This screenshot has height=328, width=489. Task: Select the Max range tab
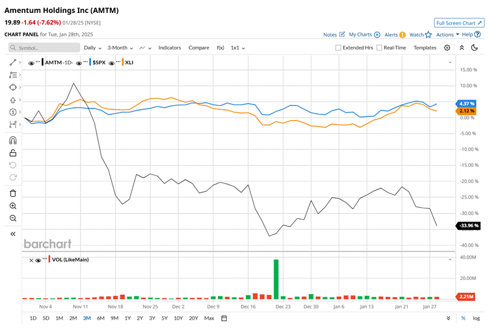[x=209, y=318]
